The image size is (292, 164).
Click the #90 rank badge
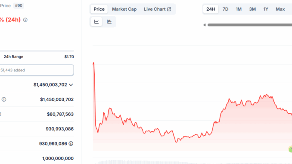19,6
